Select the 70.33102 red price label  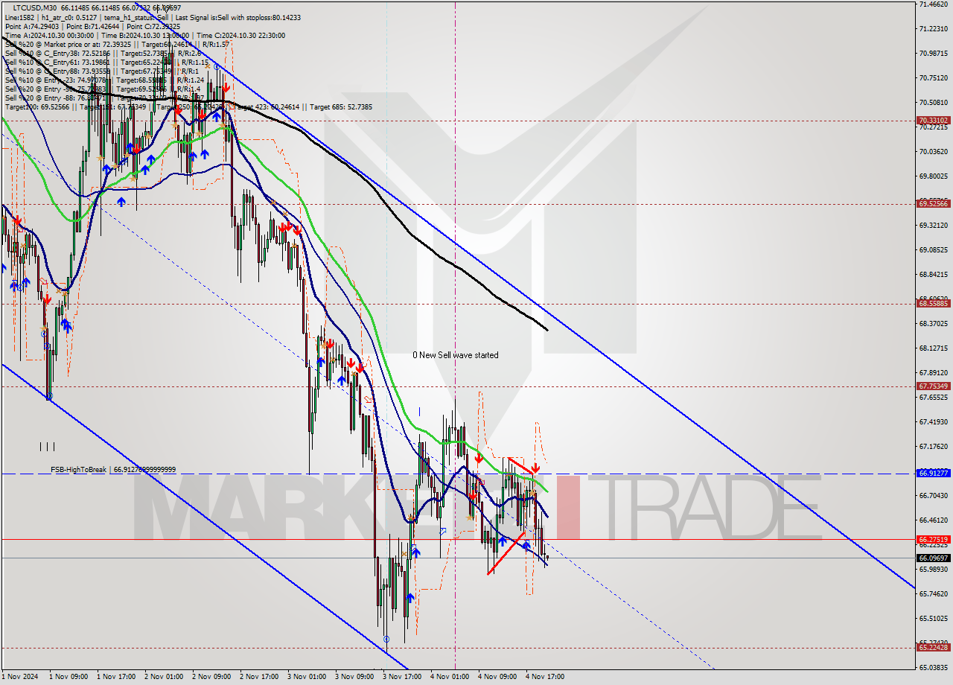(933, 120)
